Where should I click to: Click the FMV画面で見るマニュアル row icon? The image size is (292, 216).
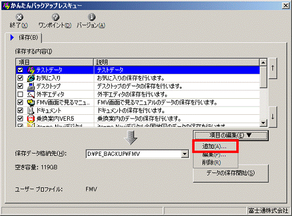coord(31,102)
